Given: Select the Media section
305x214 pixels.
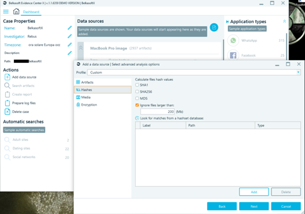Looking at the screenshot, I should coord(102,97).
